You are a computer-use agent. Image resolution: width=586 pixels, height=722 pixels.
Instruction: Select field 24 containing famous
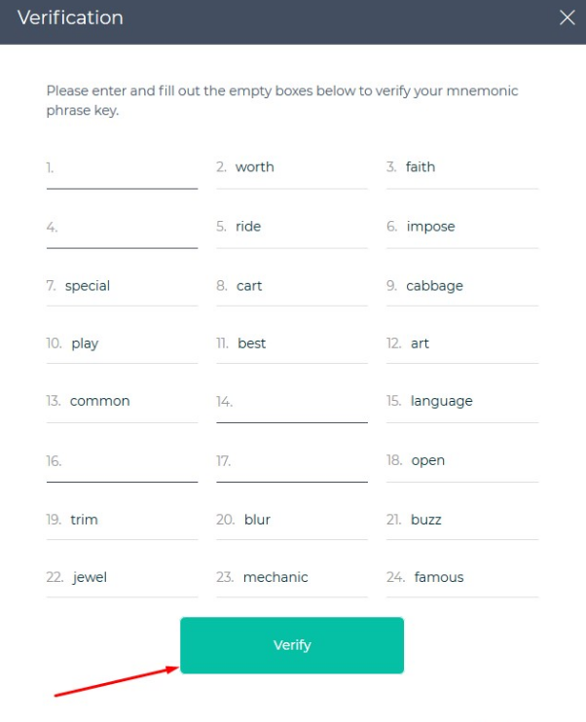point(462,578)
